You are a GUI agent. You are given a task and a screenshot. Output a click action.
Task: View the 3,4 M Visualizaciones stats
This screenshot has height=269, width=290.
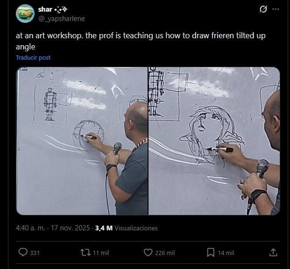tap(126, 228)
